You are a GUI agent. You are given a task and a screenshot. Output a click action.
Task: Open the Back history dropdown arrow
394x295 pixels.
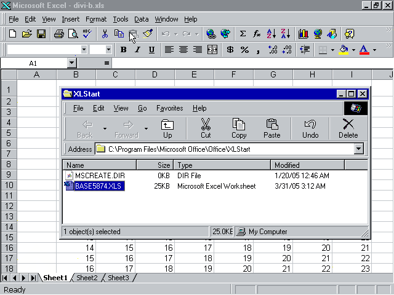point(105,128)
